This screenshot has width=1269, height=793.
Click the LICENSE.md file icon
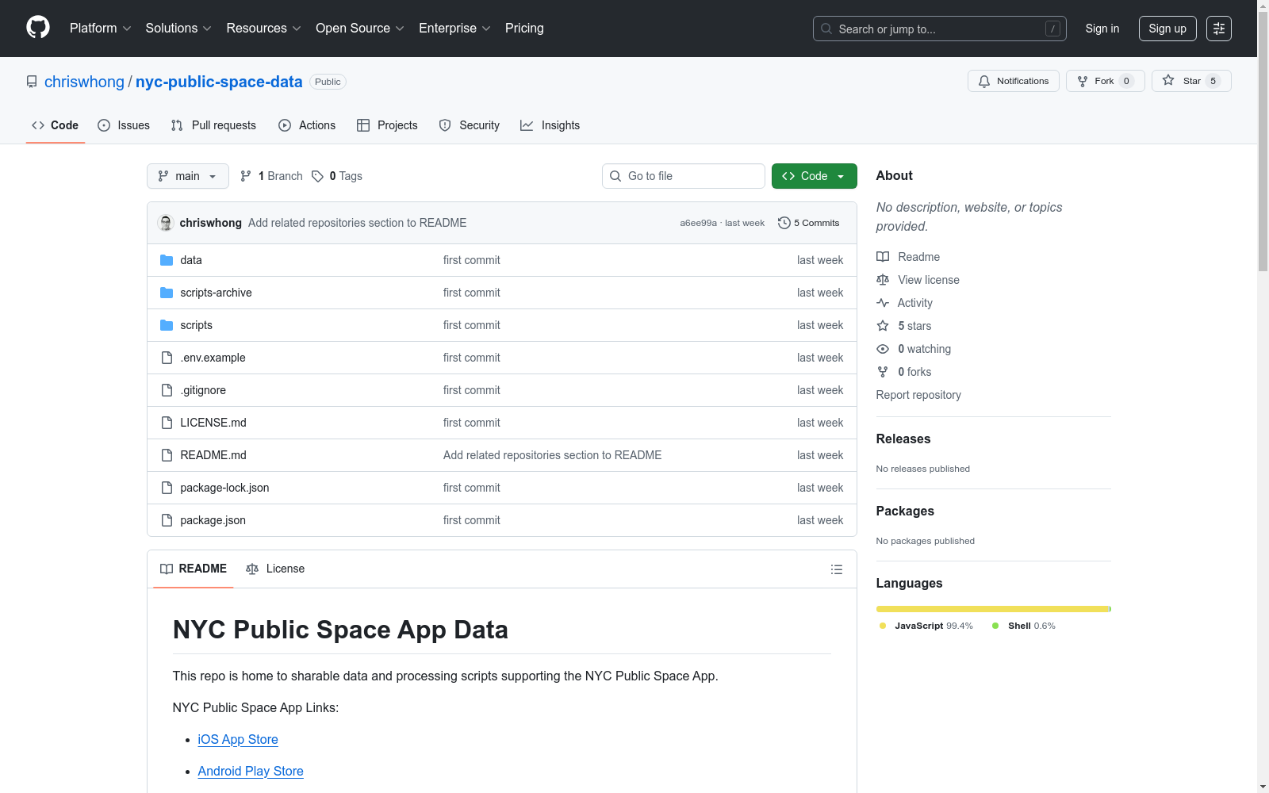pyautogui.click(x=167, y=423)
